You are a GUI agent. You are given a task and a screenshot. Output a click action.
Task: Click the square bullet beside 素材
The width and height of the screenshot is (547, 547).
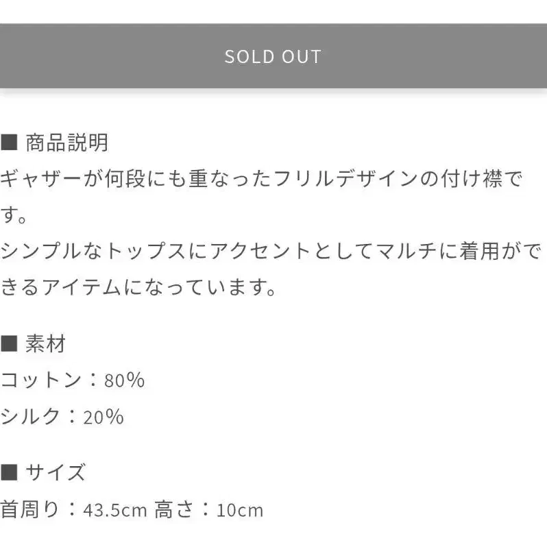coord(9,343)
